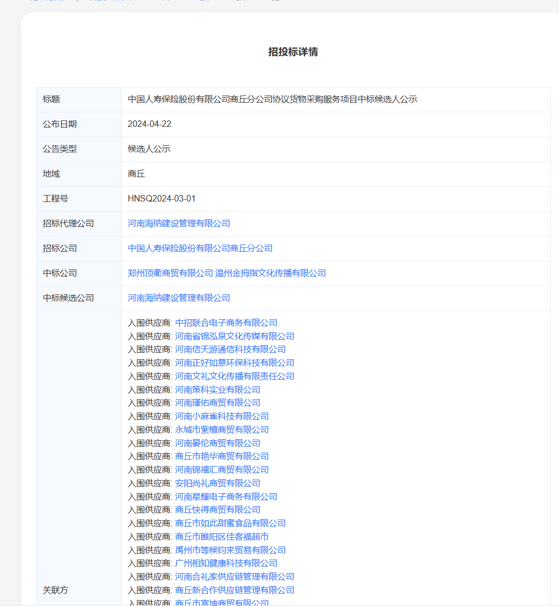Viewport: 559px width, 606px height.
Task: Open the 温州金拇指文化传播有限公司 link
Action: (x=271, y=273)
